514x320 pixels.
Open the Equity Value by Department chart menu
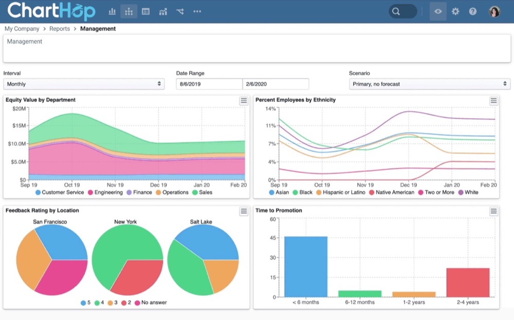coord(244,101)
